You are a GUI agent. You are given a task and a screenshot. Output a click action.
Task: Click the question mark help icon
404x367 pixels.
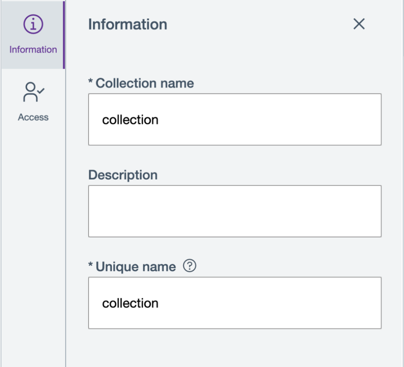point(190,266)
